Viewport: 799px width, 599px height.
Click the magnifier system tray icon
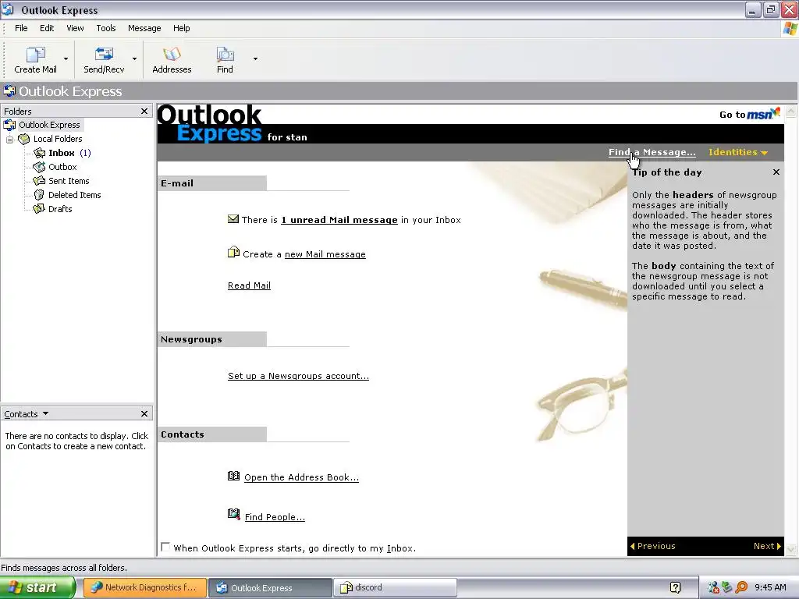742,587
